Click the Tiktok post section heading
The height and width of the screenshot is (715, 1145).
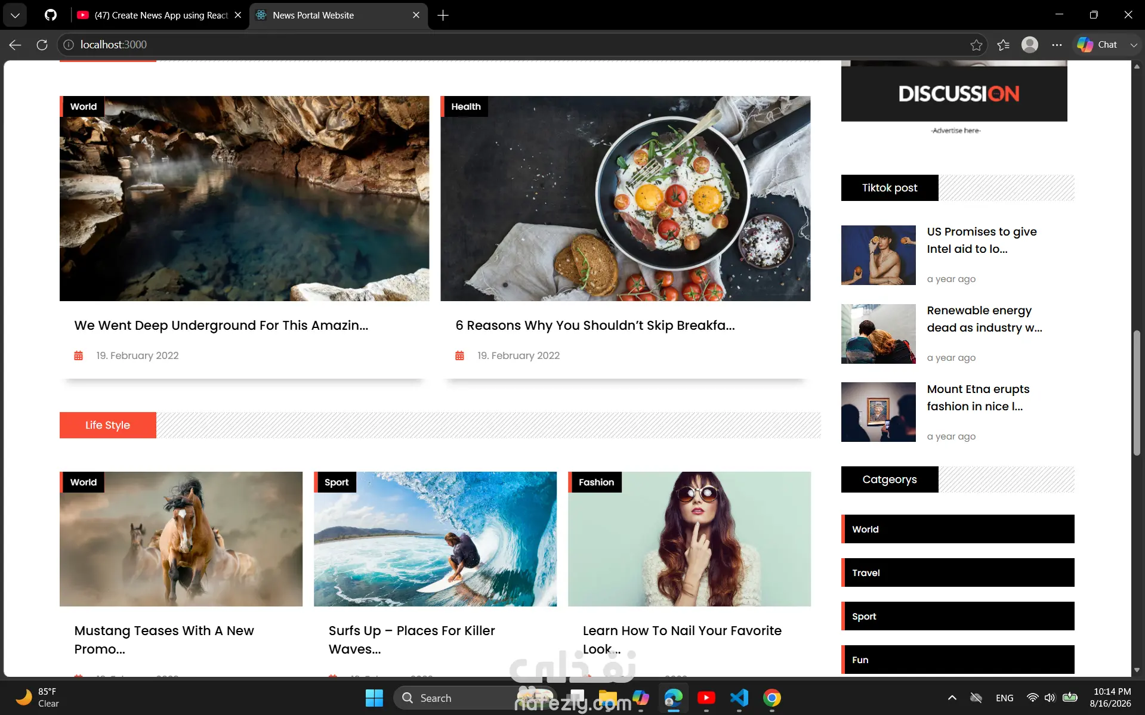coord(890,188)
